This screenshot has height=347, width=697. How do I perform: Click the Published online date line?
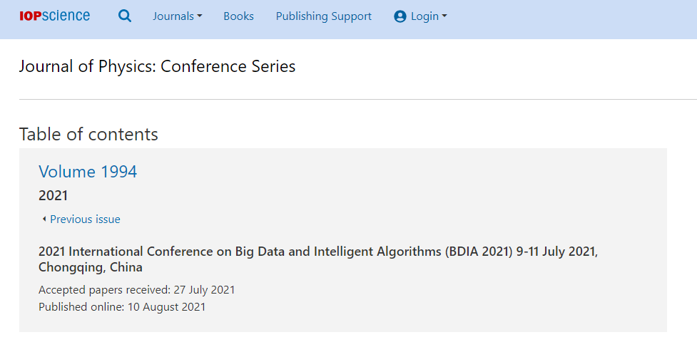pyautogui.click(x=122, y=307)
